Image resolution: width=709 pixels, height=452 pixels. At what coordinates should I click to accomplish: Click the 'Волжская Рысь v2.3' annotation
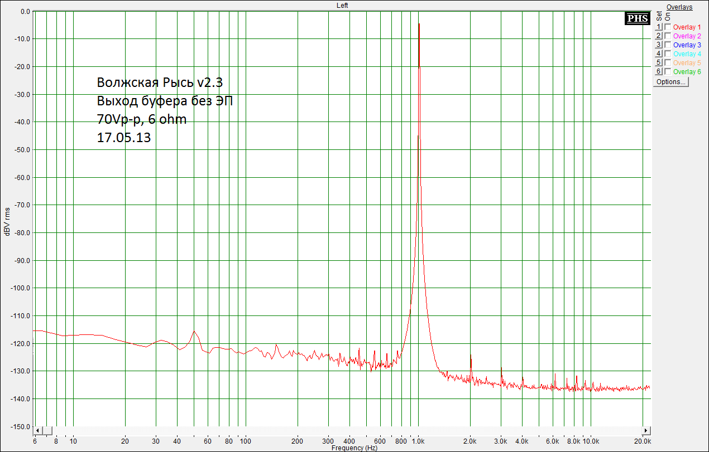point(160,82)
